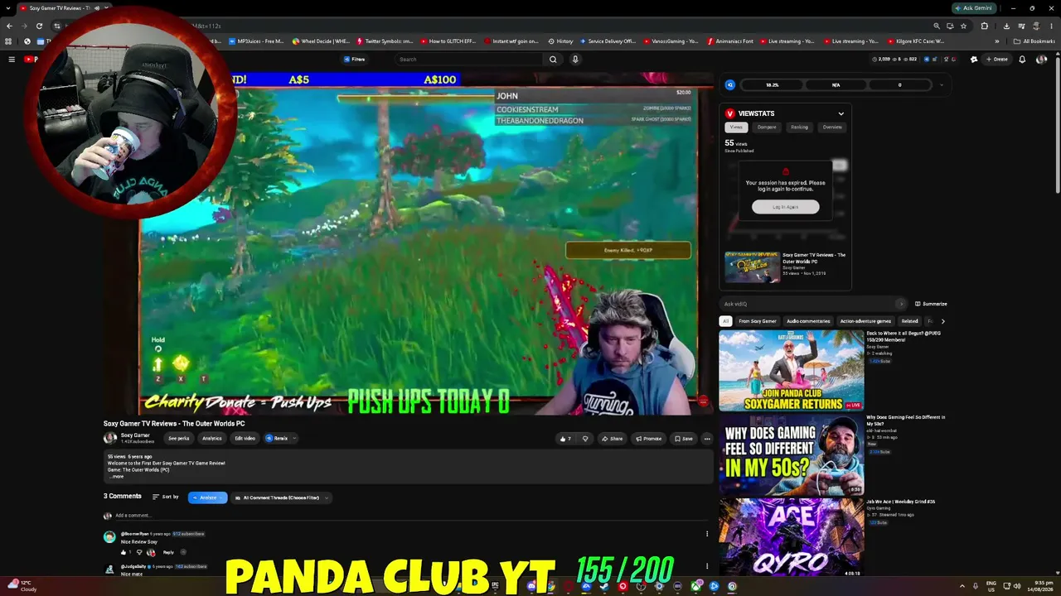Open the Gaming In My 50s video thumbnail
The height and width of the screenshot is (596, 1061).
(791, 454)
